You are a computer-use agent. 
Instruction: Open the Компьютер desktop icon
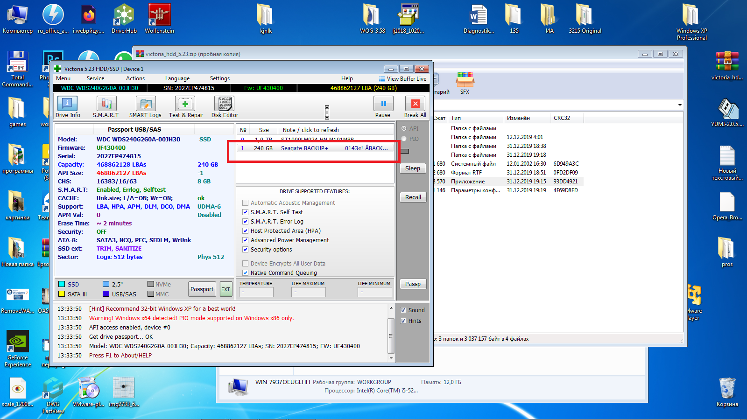coord(18,19)
